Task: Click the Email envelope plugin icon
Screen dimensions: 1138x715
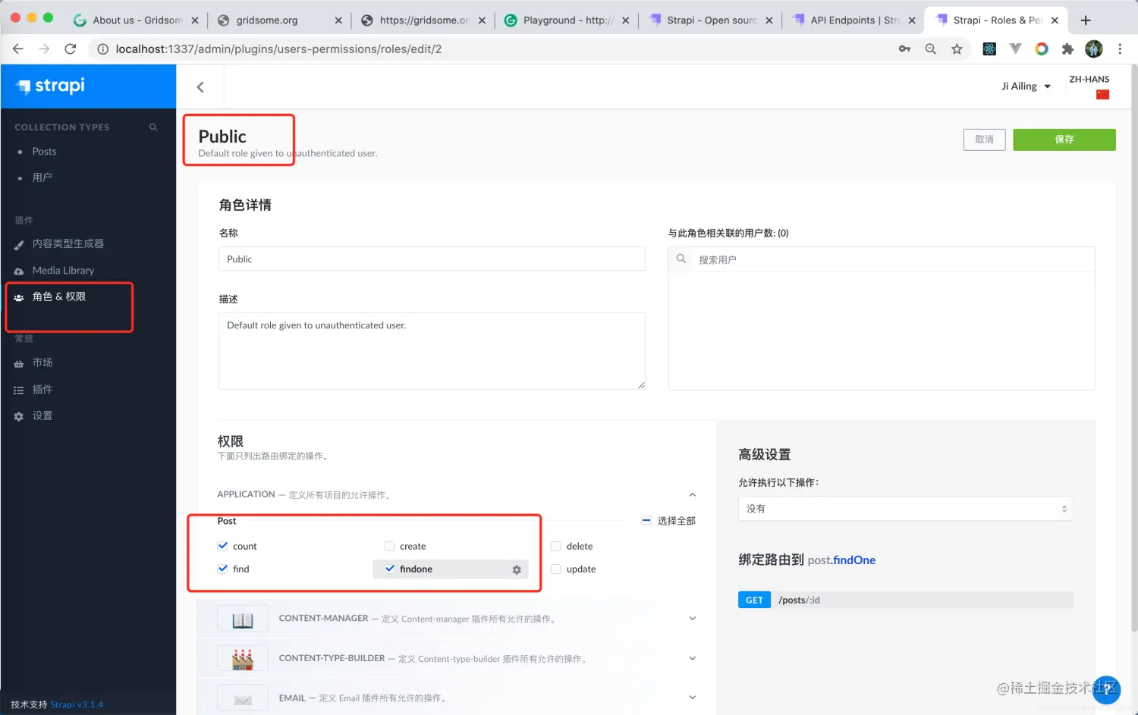Action: click(243, 698)
